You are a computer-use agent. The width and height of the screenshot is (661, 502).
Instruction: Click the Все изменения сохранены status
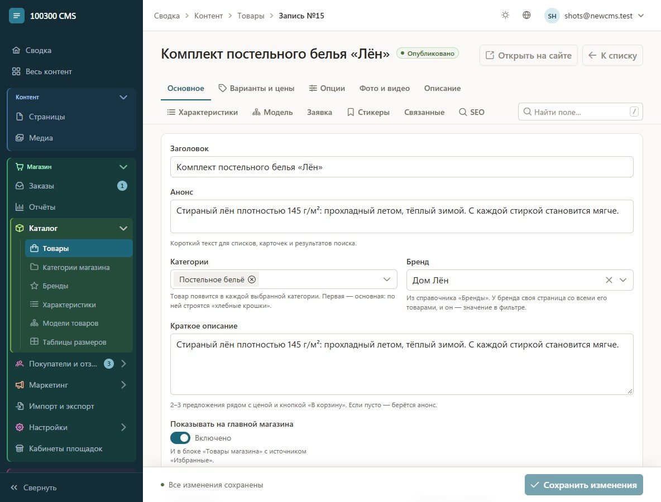[212, 485]
